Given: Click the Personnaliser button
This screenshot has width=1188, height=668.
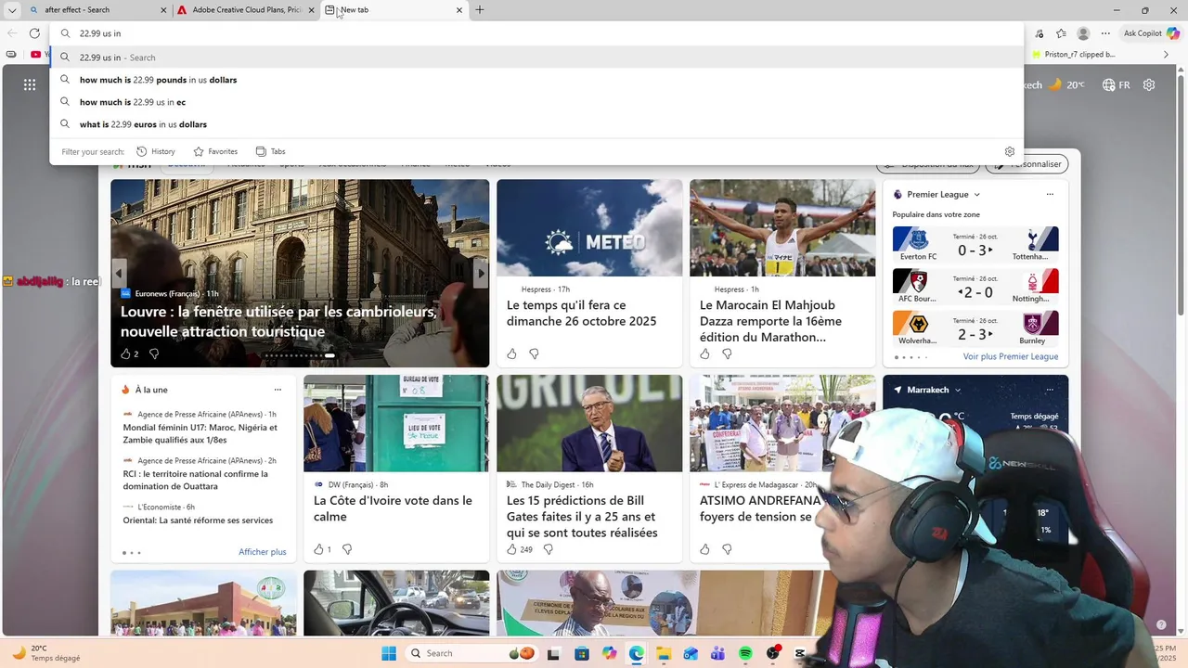Looking at the screenshot, I should 1027,164.
